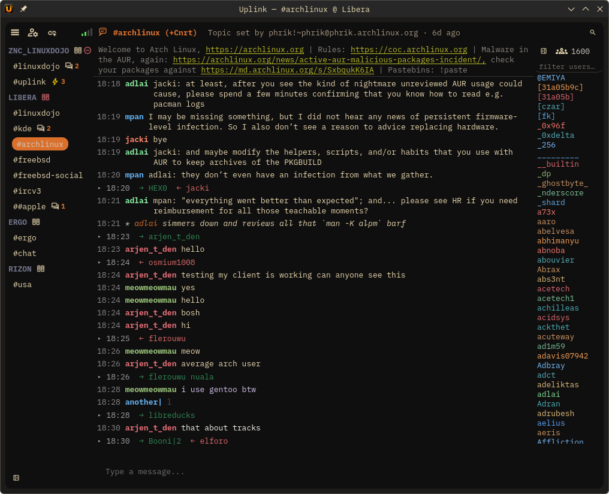The image size is (609, 494).
Task: Open #chat channel under ERGO
Action: click(25, 253)
